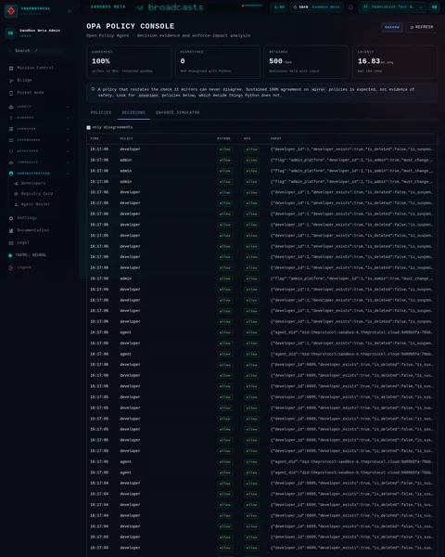Collapse the Administration section chevron
Image resolution: width=445 pixels, height=557 pixels.
point(68,174)
